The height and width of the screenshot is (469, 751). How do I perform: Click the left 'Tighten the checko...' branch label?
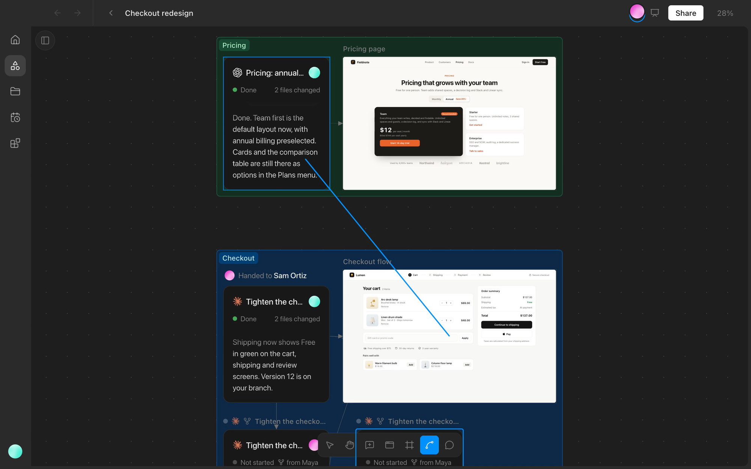[x=290, y=421]
